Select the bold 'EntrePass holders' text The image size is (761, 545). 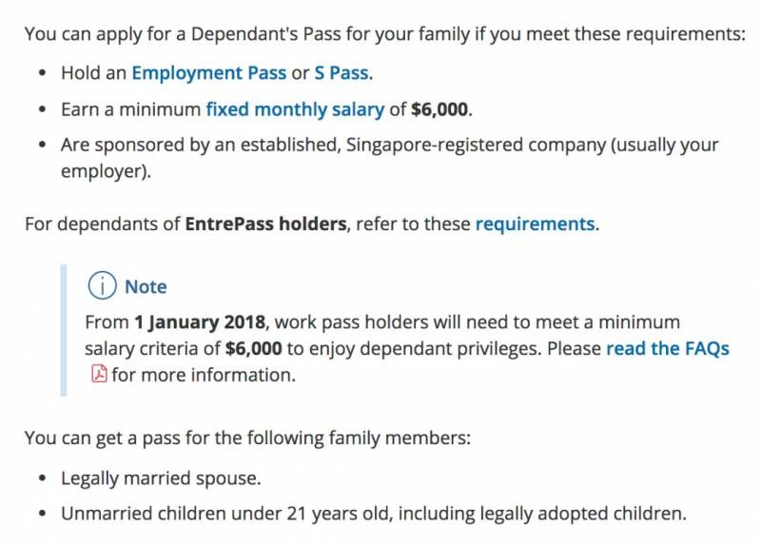pos(265,224)
